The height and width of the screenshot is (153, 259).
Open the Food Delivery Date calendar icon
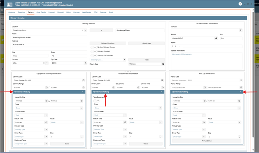[x=162, y=80]
